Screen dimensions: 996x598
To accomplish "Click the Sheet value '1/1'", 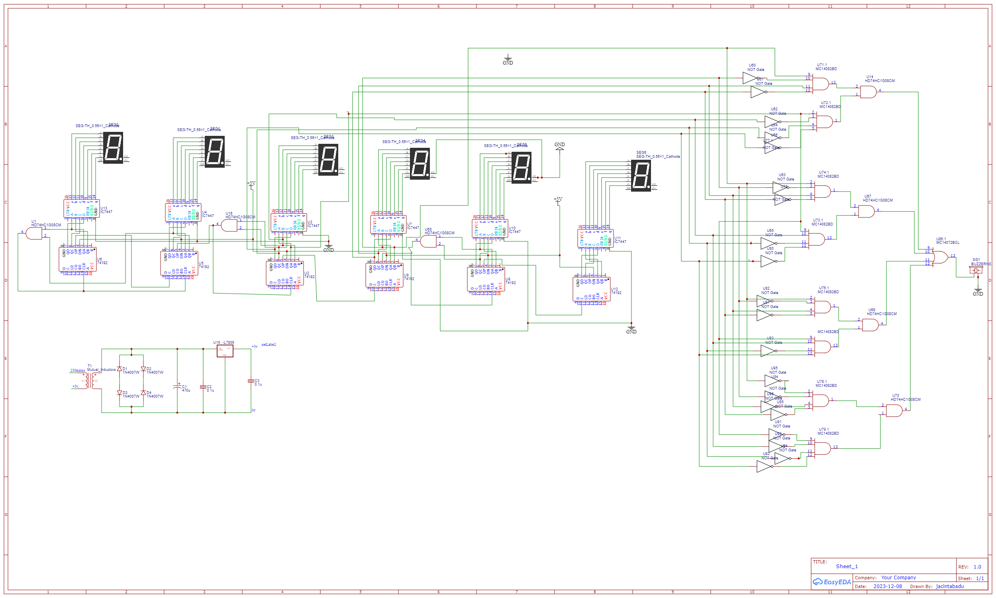I will (x=980, y=578).
